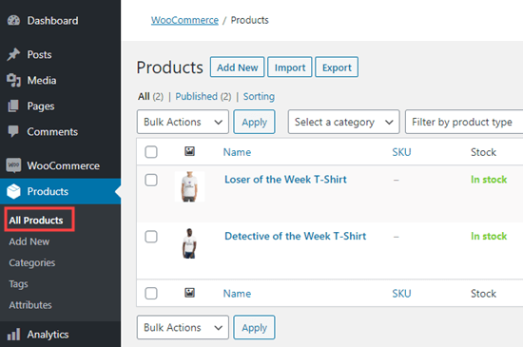This screenshot has height=347, width=523.
Task: Open the Select a category dropdown
Action: pos(343,122)
